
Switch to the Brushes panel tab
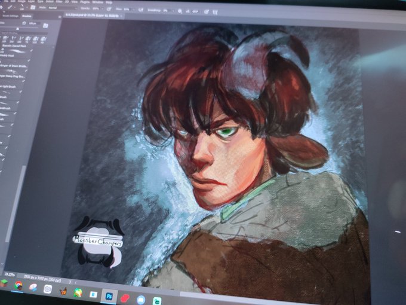[27, 16]
